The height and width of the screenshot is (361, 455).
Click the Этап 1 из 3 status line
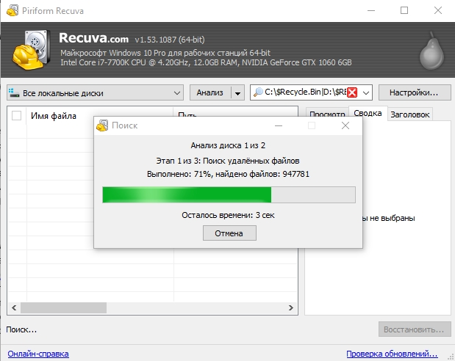click(228, 161)
